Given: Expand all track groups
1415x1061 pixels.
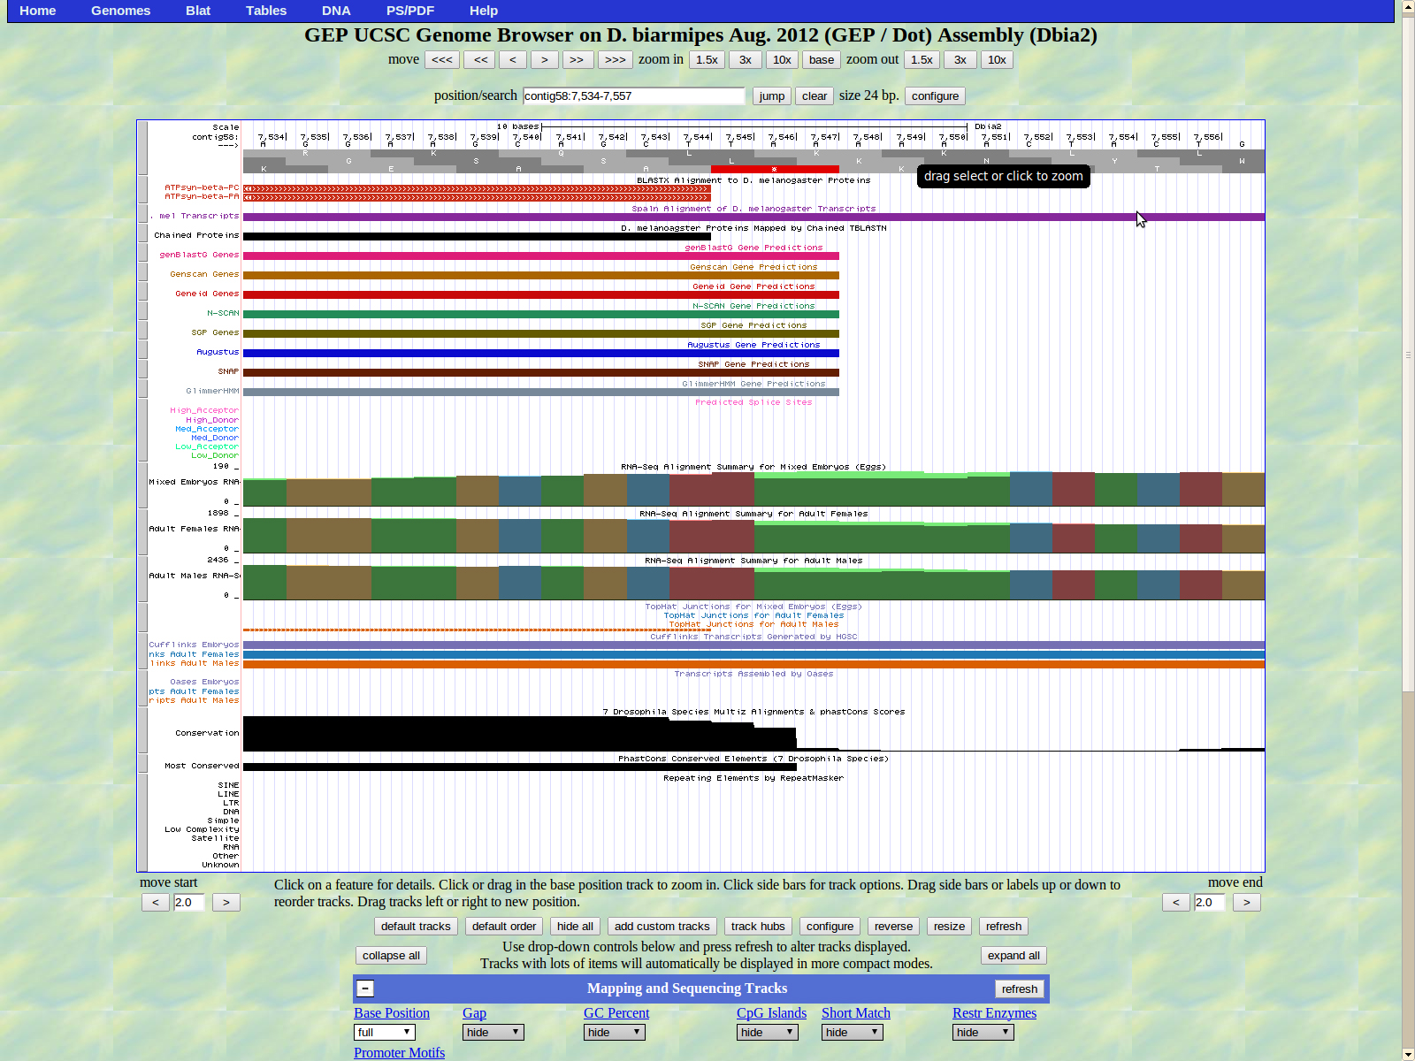Looking at the screenshot, I should [1013, 956].
